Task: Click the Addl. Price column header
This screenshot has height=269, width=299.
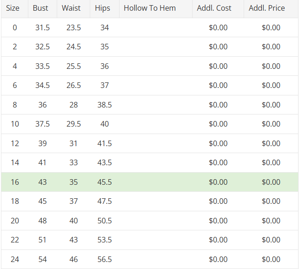Action: click(267, 8)
